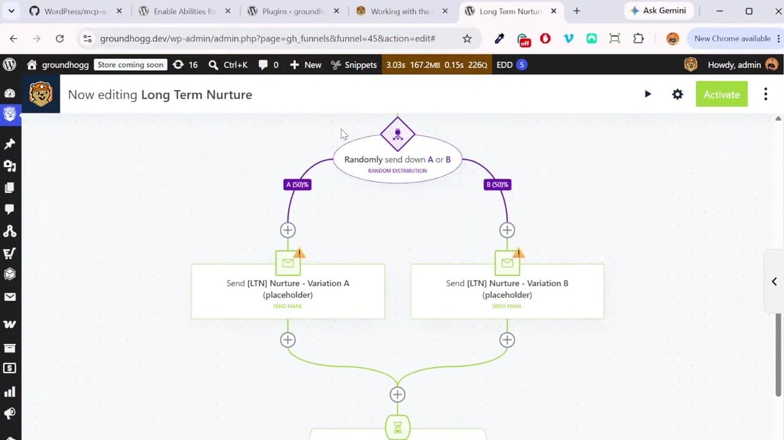Open Chrome Extensions puzzle menu
Viewport: 784px width, 440px height.
tap(638, 38)
